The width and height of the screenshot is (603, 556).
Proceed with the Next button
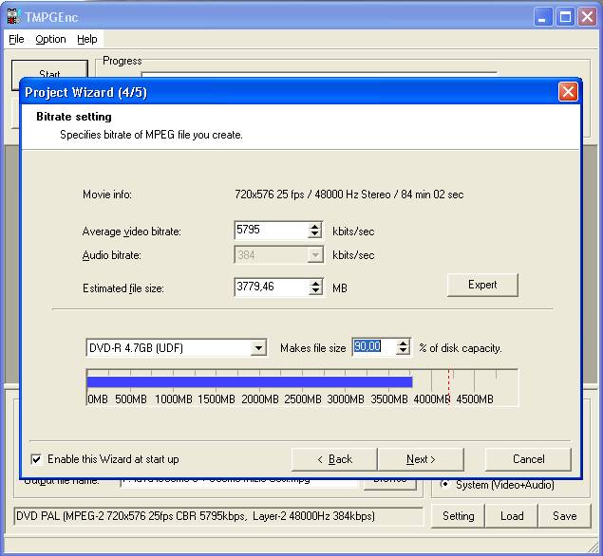[x=421, y=459]
